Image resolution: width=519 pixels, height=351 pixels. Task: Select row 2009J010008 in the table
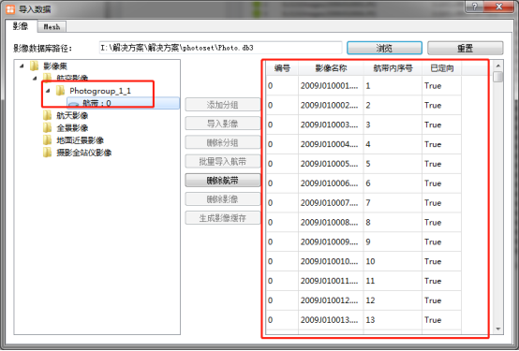pyautogui.click(x=363, y=223)
